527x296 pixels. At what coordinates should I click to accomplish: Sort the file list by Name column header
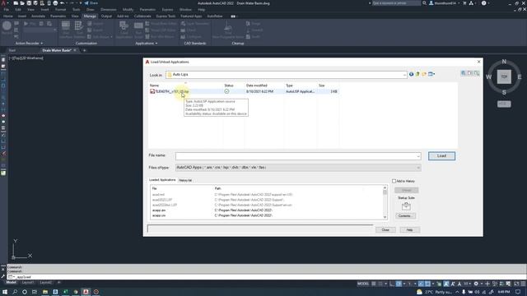pyautogui.click(x=154, y=86)
